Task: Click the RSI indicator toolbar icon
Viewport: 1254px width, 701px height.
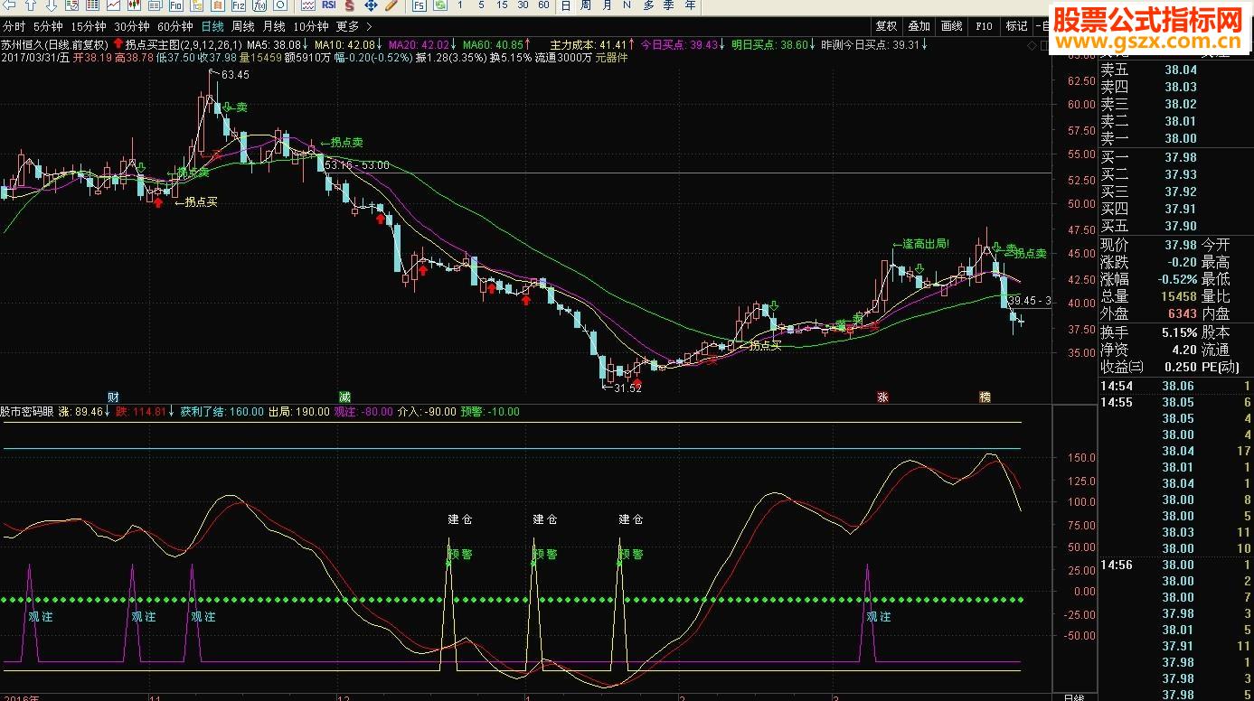Action: [x=329, y=5]
